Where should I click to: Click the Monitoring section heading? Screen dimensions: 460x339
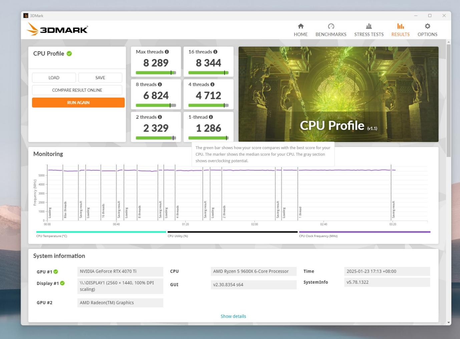pos(48,154)
